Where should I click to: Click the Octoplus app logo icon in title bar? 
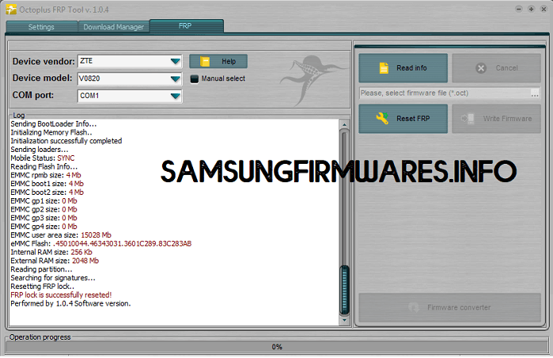coord(11,10)
